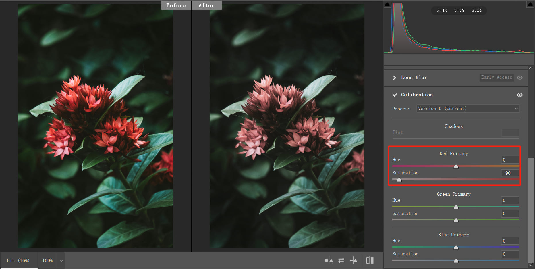Open the Process version dropdown
The image size is (535, 269).
pos(468,109)
